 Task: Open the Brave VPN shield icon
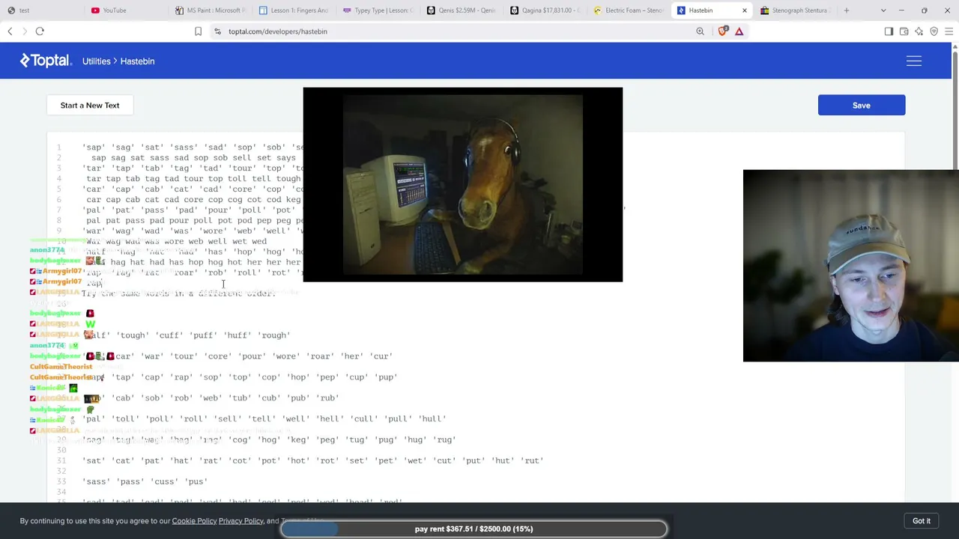point(934,31)
